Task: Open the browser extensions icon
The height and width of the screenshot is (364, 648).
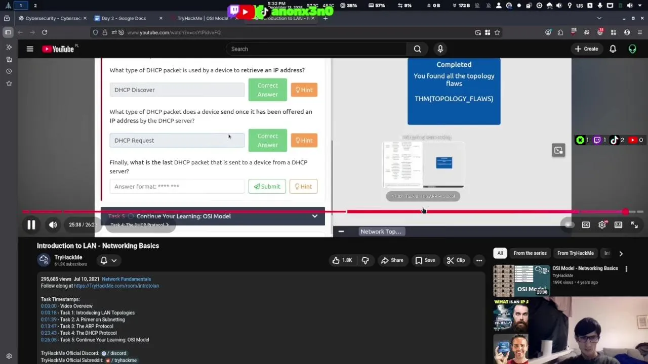Action: [x=560, y=32]
